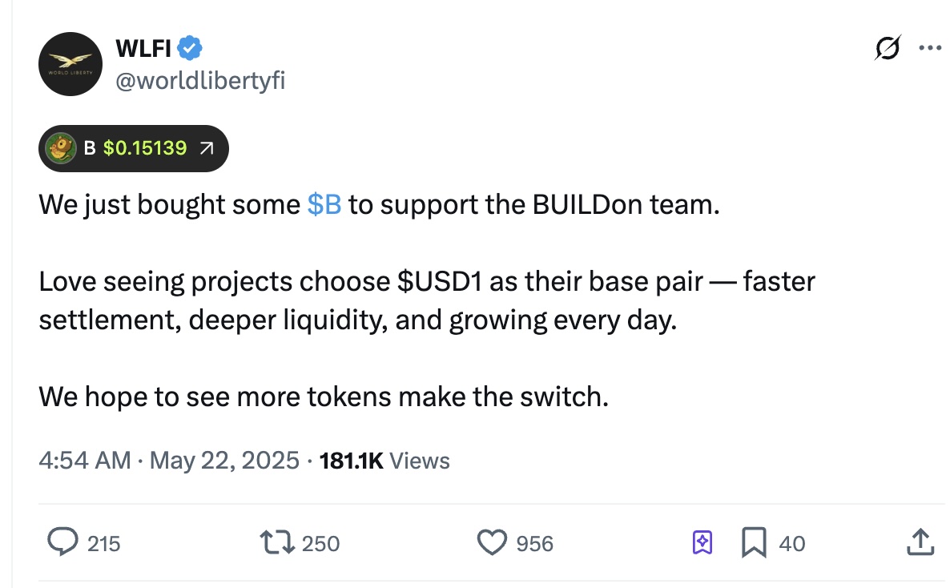Click the Grok slashed-circle icon
This screenshot has height=588, width=950.
coord(888,48)
